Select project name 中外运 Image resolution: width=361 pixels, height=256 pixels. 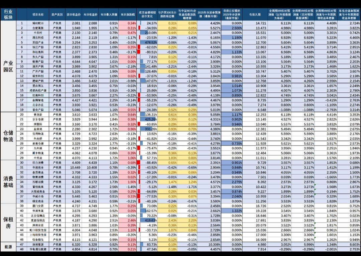coord(38,158)
